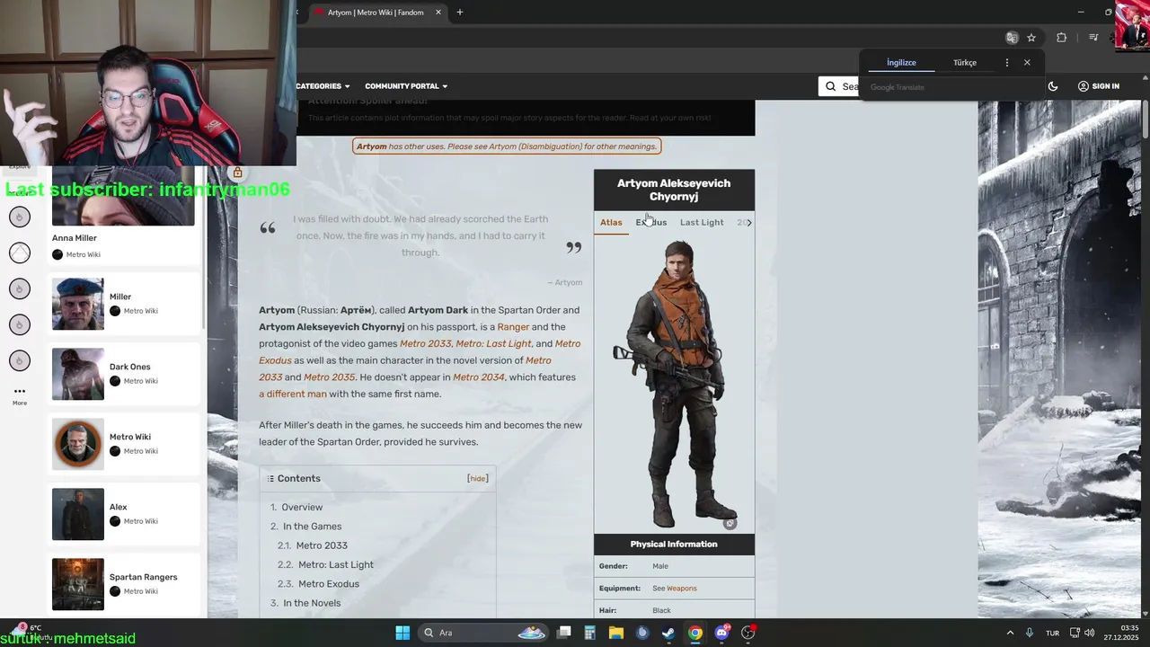Switch to Chrome on the taskbar
The image size is (1150, 647).
coord(695,633)
